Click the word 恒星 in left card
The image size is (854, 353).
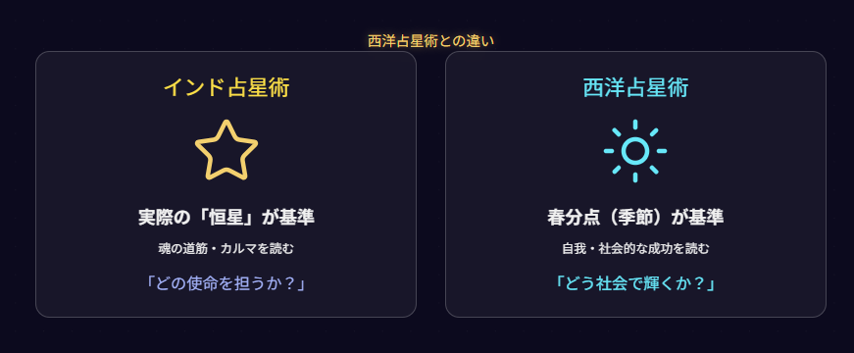226,218
